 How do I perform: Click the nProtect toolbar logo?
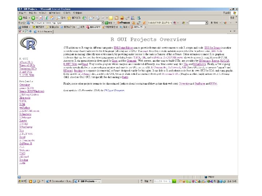point(124,23)
